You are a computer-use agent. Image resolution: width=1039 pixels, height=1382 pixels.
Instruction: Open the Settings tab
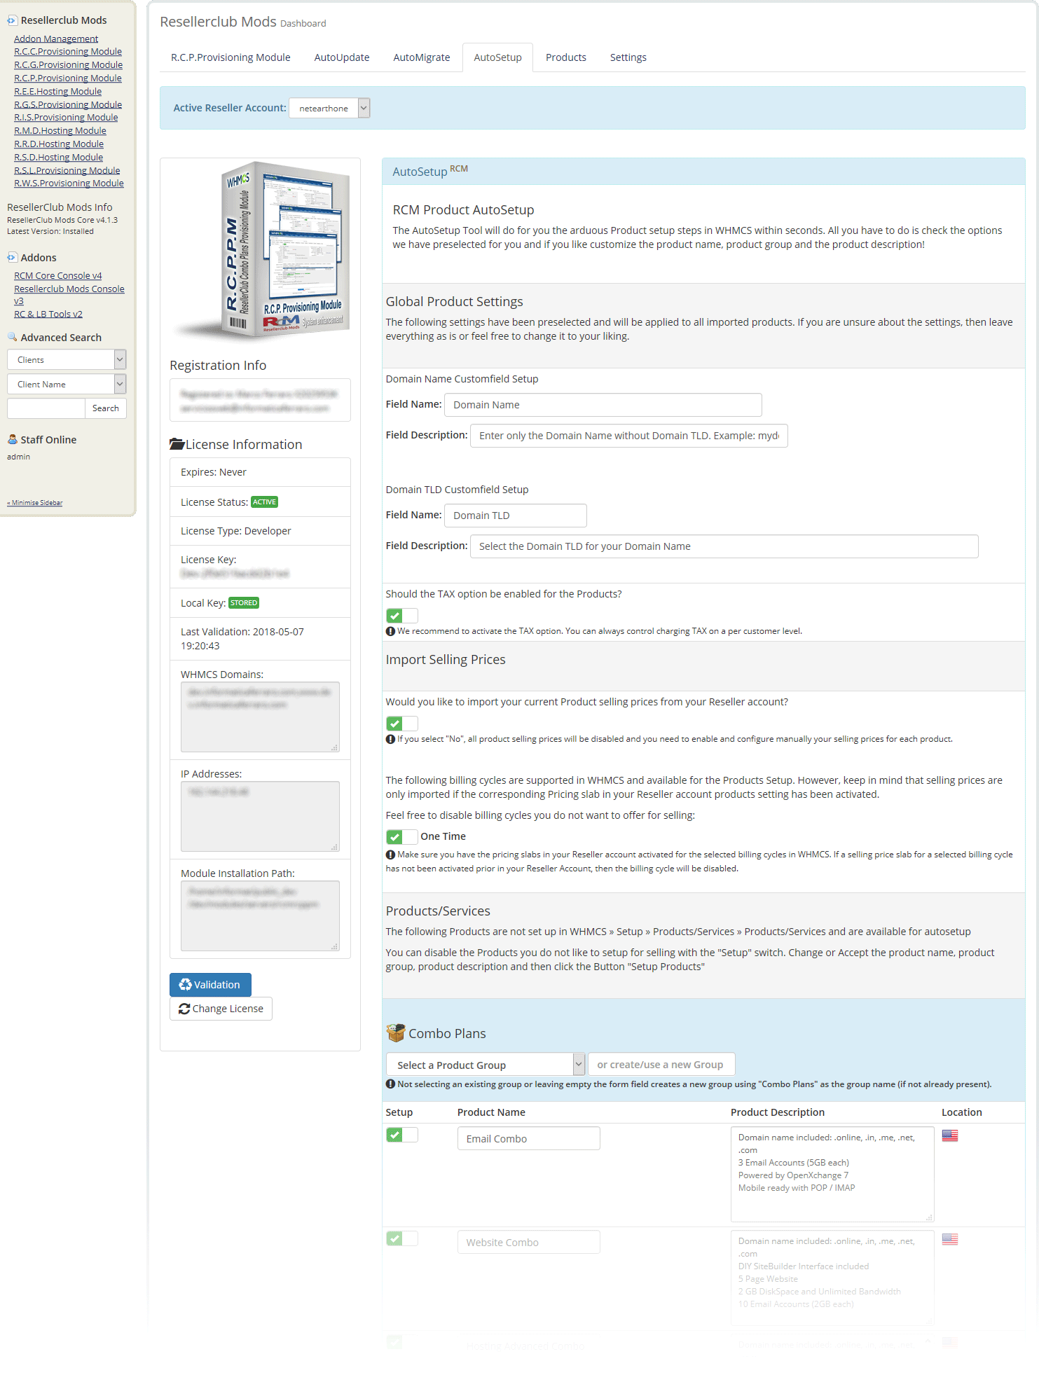pos(628,57)
